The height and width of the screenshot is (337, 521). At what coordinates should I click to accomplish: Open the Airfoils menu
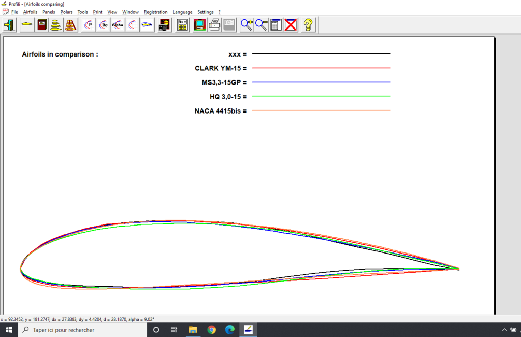pyautogui.click(x=30, y=12)
